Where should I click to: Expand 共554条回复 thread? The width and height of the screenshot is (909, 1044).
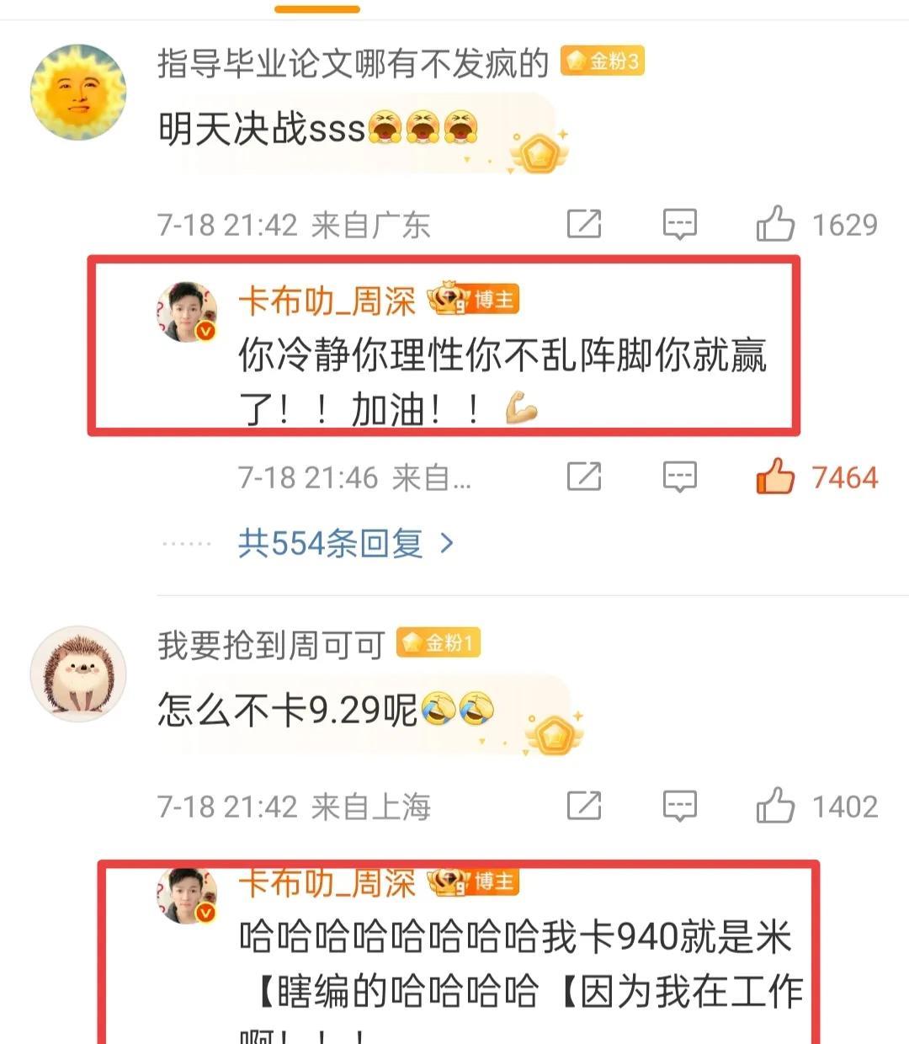coord(346,544)
